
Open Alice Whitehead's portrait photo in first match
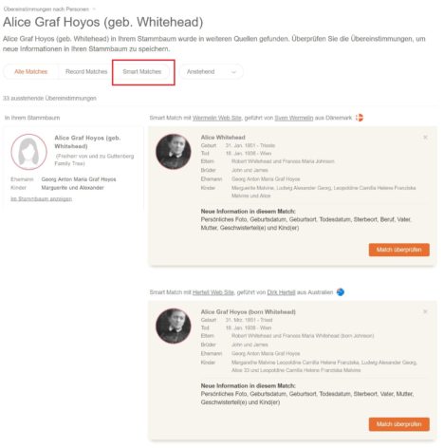(174, 152)
